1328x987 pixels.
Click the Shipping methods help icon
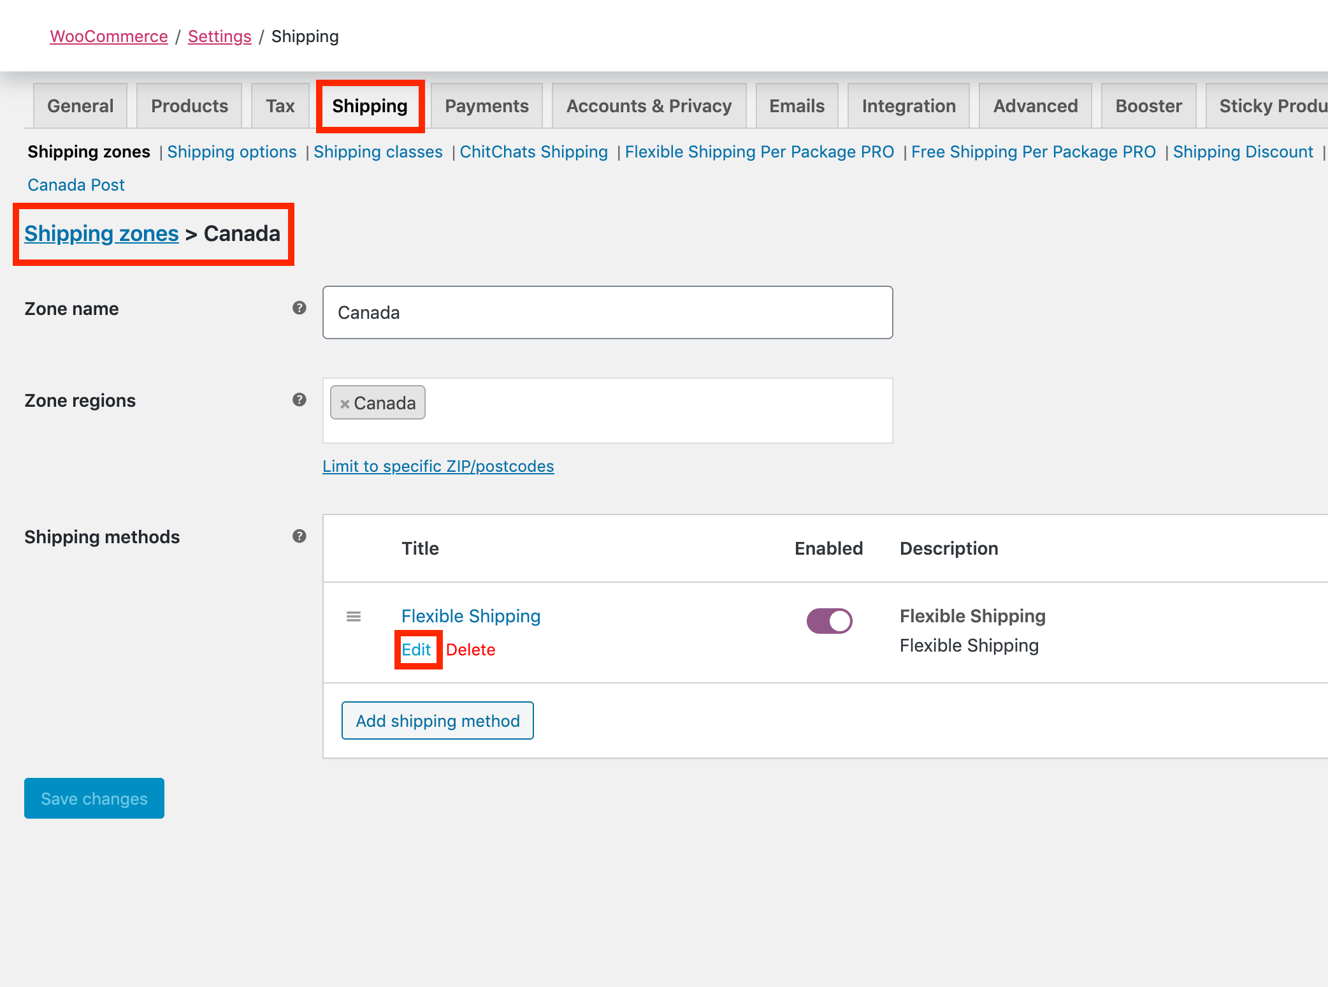[x=300, y=536]
